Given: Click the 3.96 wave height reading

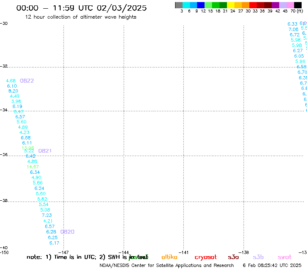Looking at the screenshot, I should tap(16, 101).
